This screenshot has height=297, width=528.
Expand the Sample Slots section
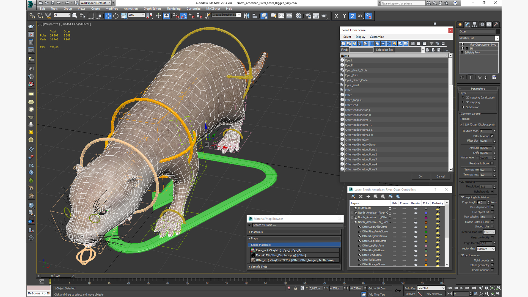[295, 267]
